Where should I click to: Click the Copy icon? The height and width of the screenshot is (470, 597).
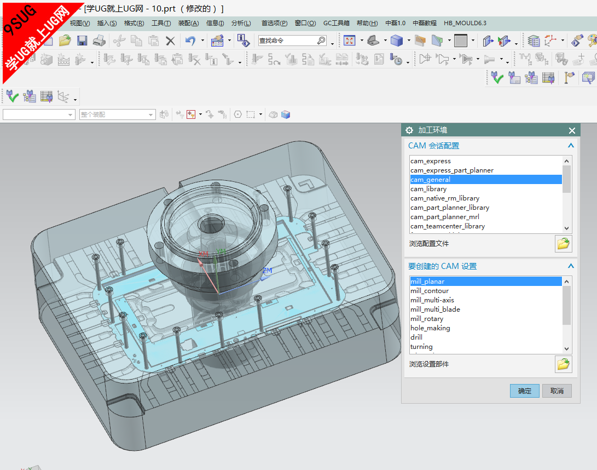point(136,41)
